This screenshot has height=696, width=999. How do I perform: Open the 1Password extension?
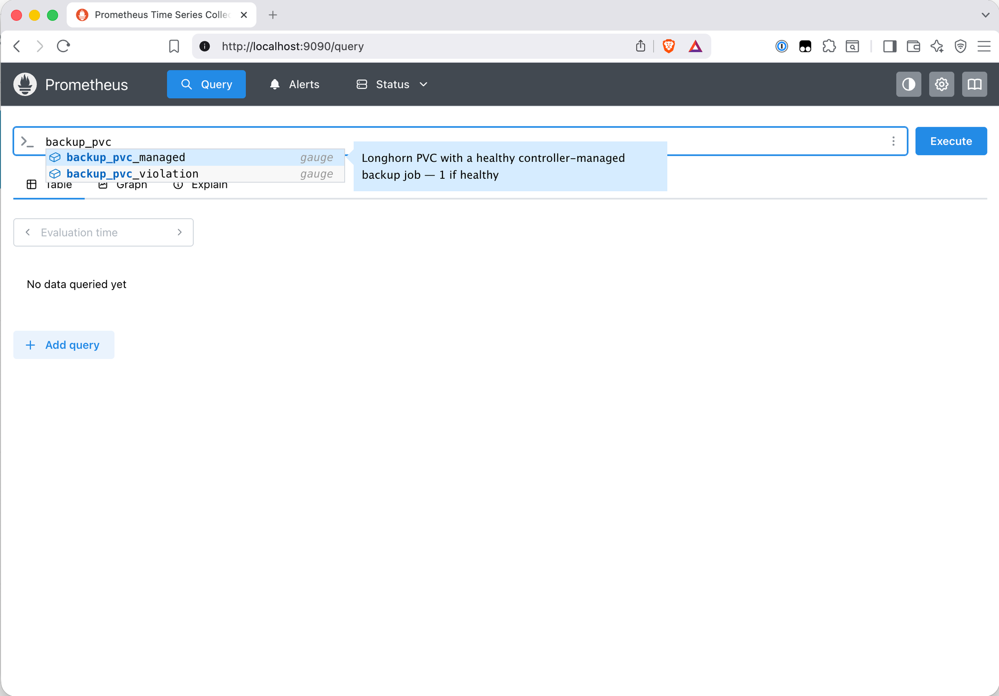782,46
